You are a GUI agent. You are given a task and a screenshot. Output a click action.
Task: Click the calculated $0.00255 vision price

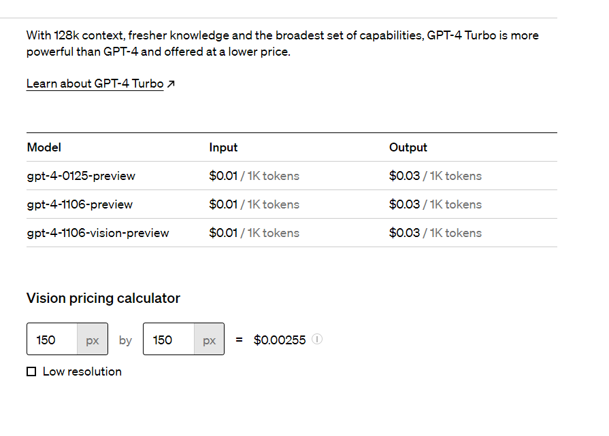coord(280,340)
